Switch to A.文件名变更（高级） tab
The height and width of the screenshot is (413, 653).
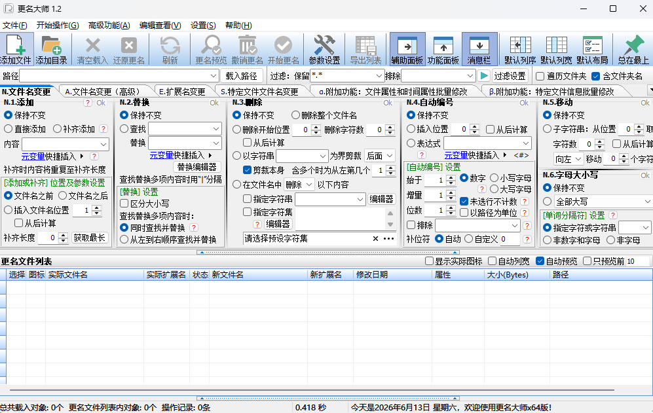tap(103, 92)
